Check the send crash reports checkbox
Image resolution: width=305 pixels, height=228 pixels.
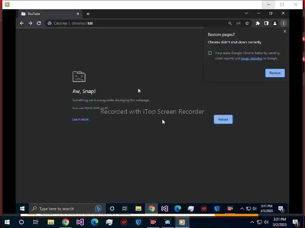(x=210, y=53)
